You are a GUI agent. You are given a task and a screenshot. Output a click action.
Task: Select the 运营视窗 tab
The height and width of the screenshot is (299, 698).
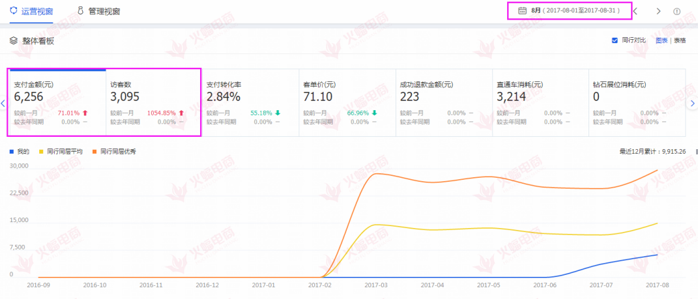click(x=31, y=11)
